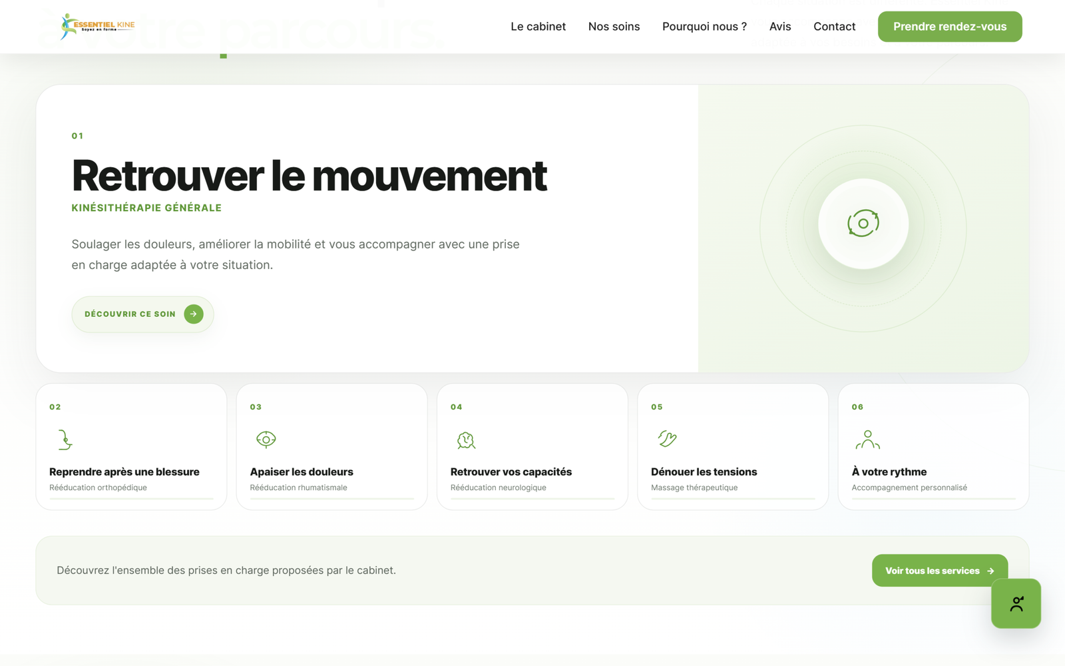Screen dimensions: 1065x666
Task: Open Pourquoi nous ? in navigation
Action: coord(704,27)
